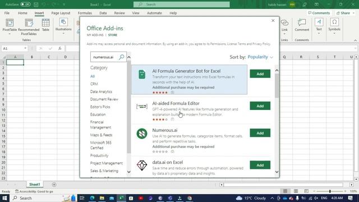Select the STORE tab in dialog
The image size is (359, 202).
pos(113,35)
